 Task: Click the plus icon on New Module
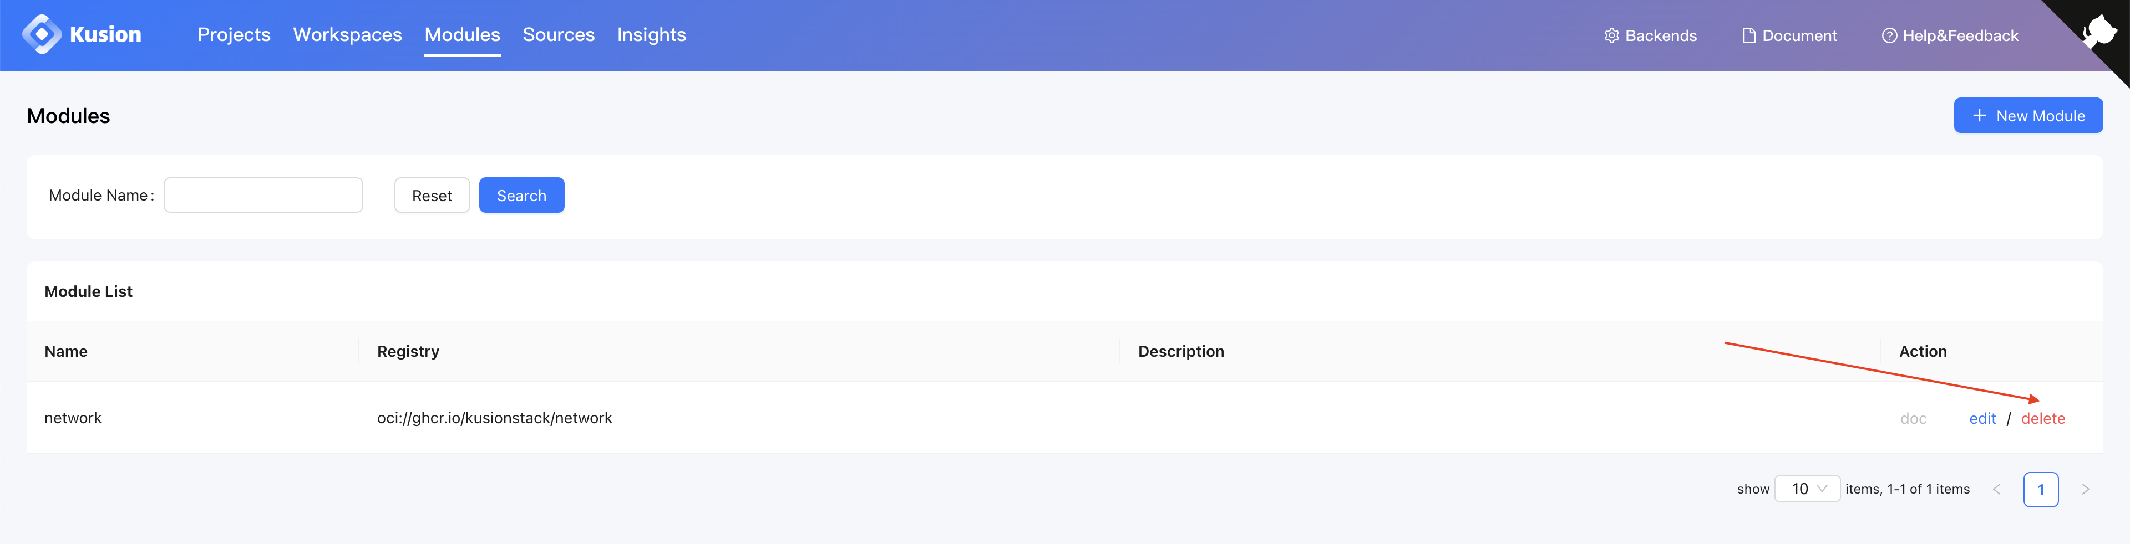click(x=1980, y=116)
